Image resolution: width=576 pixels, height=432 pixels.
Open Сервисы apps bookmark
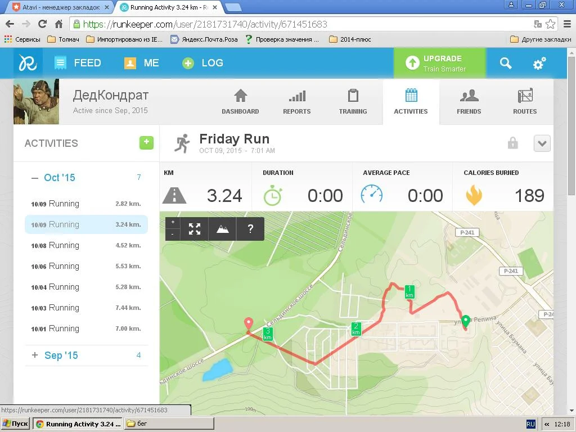tap(22, 39)
